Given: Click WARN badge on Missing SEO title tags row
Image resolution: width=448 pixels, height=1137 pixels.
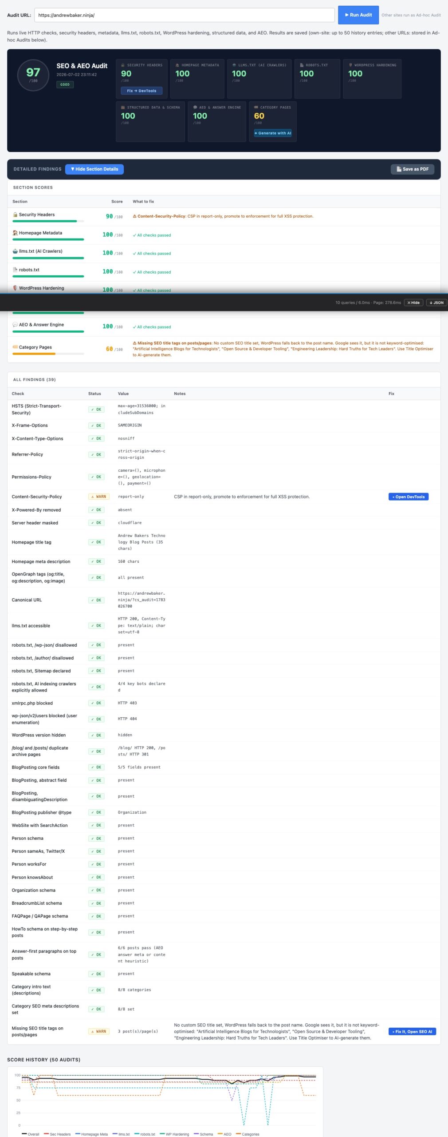Looking at the screenshot, I should click(98, 1031).
